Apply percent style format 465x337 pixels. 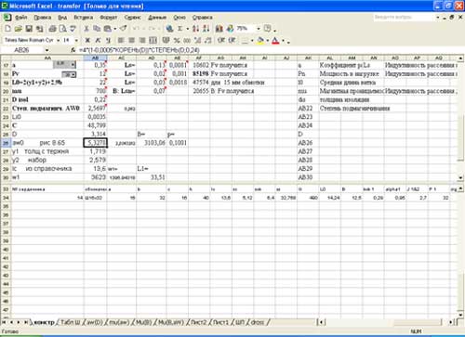(177, 40)
